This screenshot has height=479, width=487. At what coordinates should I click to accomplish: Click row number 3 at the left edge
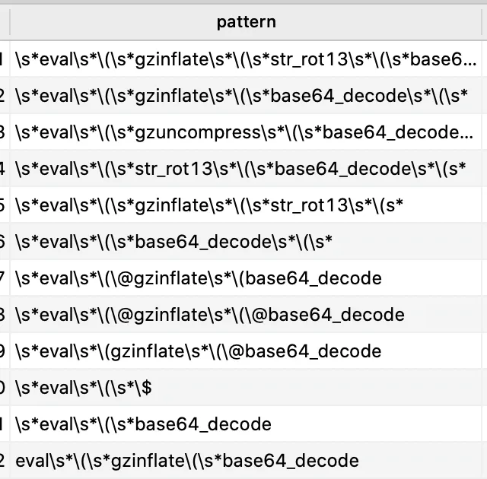(x=4, y=132)
